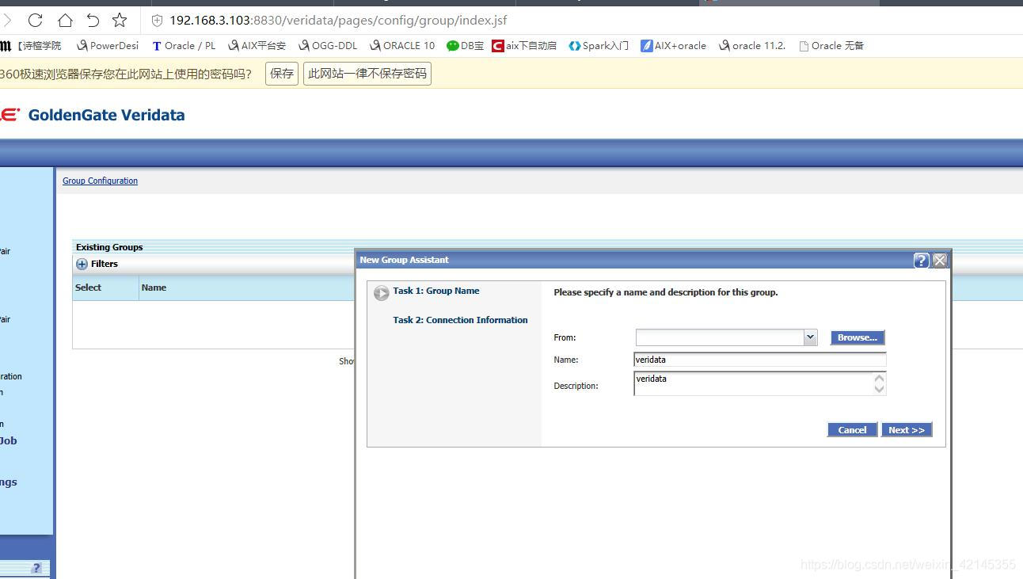Click the help question mark in sidebar
This screenshot has width=1023, height=579.
click(36, 568)
